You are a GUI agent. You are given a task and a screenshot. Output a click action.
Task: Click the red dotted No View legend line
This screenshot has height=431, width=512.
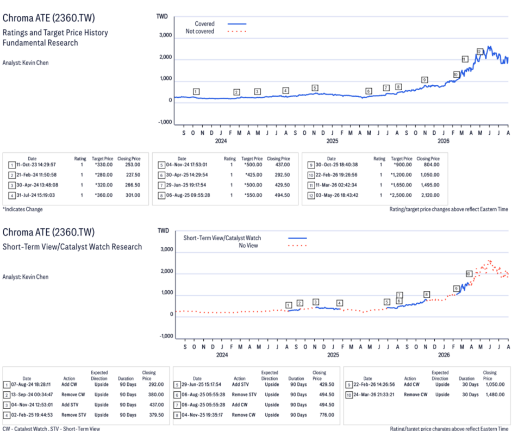(297, 246)
